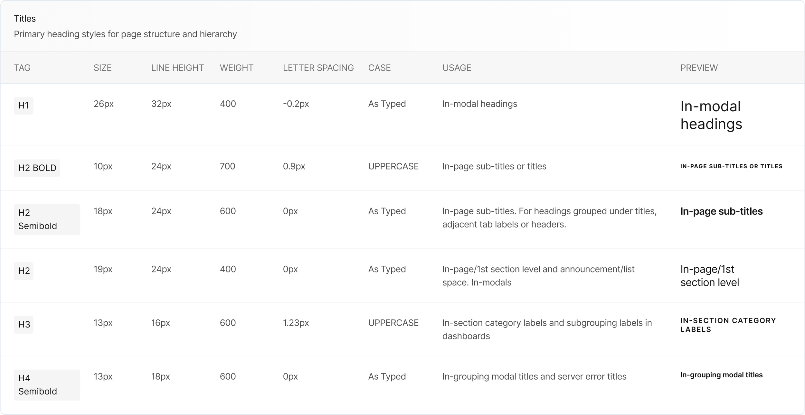Click the WEIGHT column header

(236, 68)
